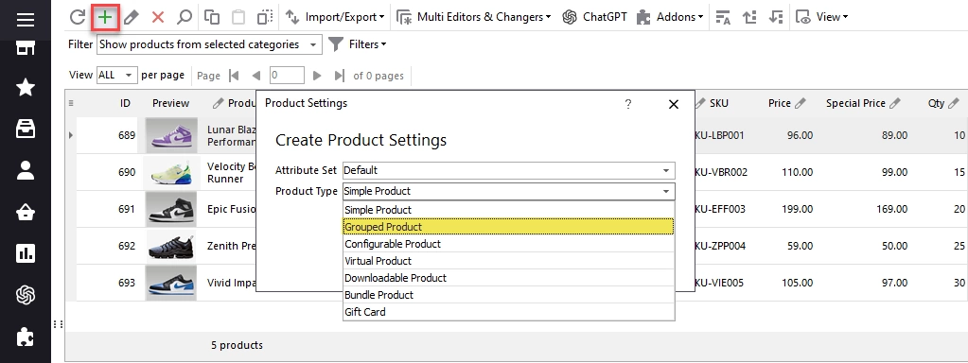Image resolution: width=968 pixels, height=363 pixels.
Task: Click the move-down ordering icon
Action: tap(776, 17)
